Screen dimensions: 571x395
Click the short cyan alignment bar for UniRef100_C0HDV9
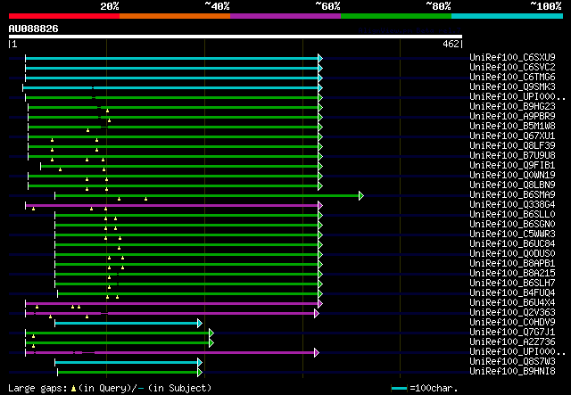(x=127, y=324)
